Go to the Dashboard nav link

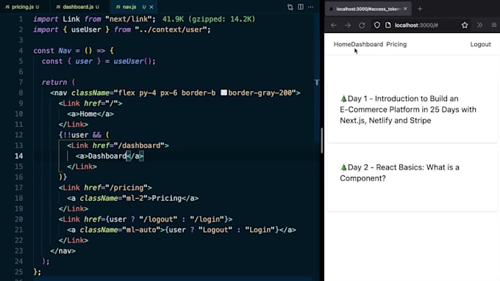pyautogui.click(x=367, y=44)
